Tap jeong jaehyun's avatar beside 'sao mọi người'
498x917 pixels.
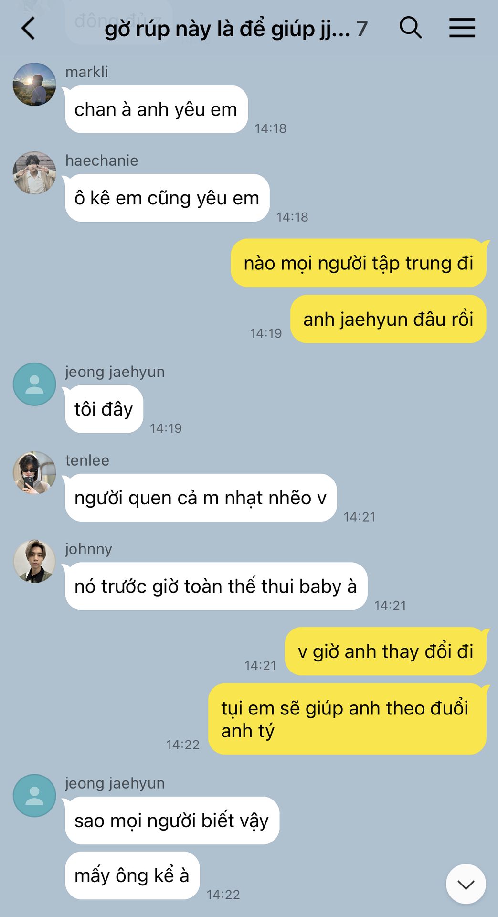(x=34, y=796)
